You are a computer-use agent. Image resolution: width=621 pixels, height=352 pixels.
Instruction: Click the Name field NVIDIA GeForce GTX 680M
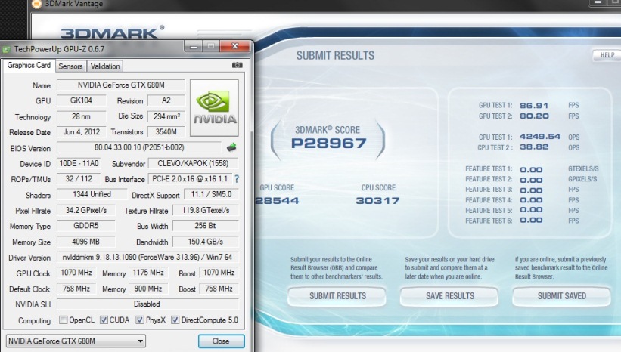(121, 85)
